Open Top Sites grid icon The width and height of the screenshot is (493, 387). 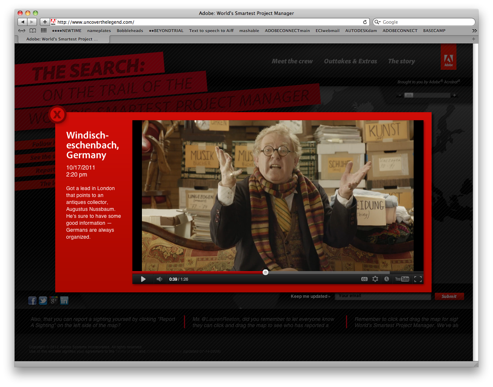[44, 31]
